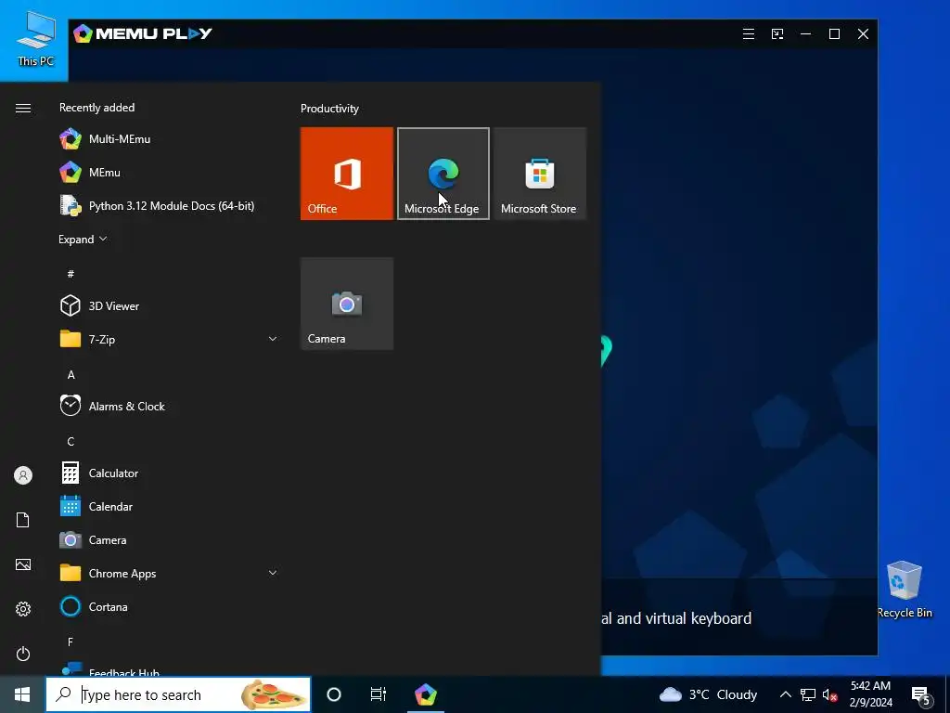Click the MEmu Play mini-mode window icon

777,34
